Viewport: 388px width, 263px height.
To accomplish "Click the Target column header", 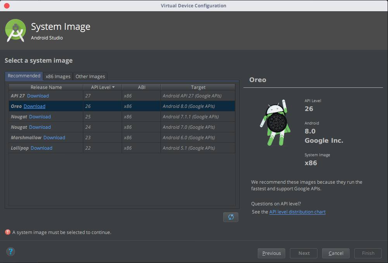I will click(x=198, y=87).
